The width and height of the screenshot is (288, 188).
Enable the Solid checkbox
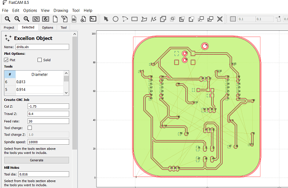(39, 60)
